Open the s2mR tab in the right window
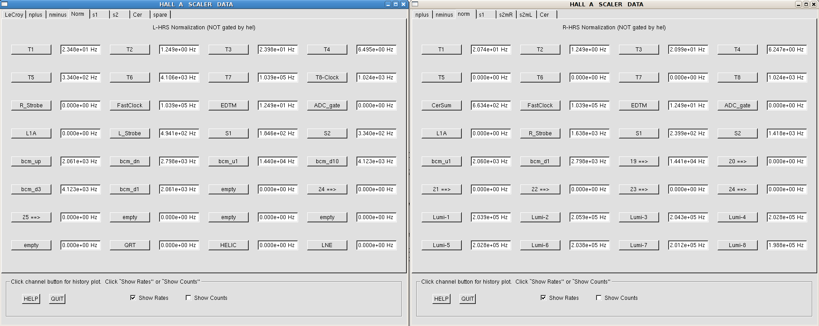The width and height of the screenshot is (819, 326). (x=506, y=14)
